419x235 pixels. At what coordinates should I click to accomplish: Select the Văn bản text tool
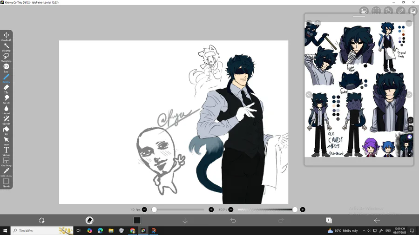point(6,151)
